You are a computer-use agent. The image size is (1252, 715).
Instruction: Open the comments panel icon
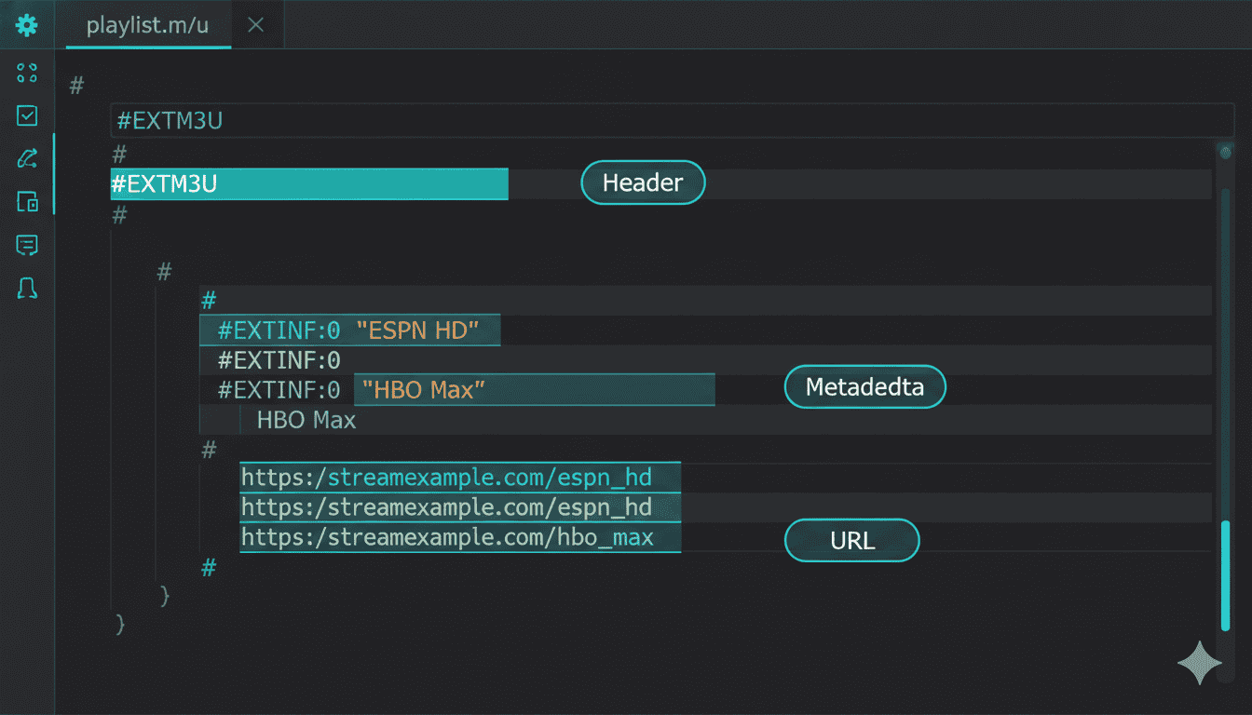coord(26,245)
